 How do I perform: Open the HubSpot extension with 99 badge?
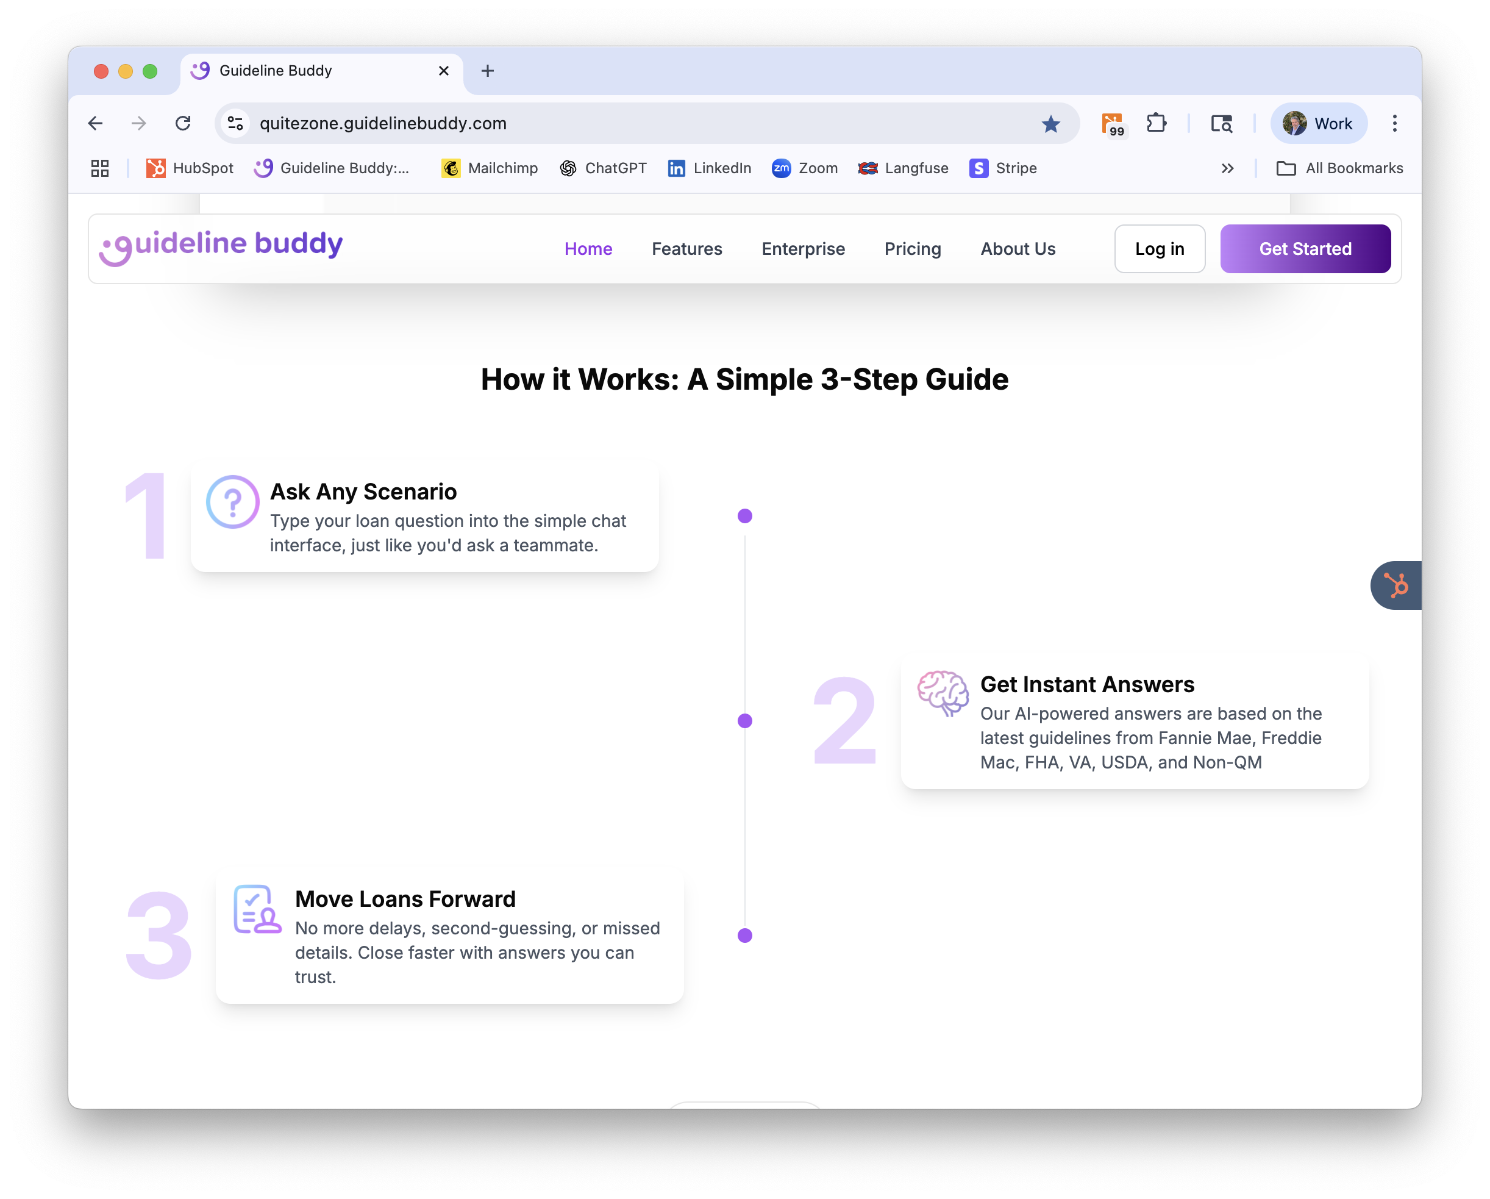coord(1112,124)
